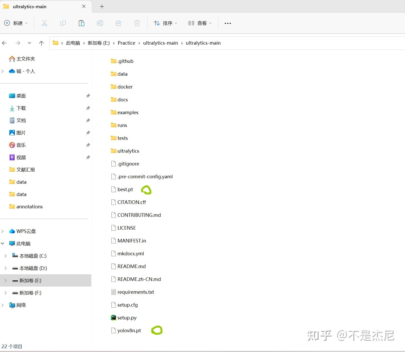The width and height of the screenshot is (405, 352).
Task: Click the Paste clipboard icon
Action: click(x=82, y=23)
